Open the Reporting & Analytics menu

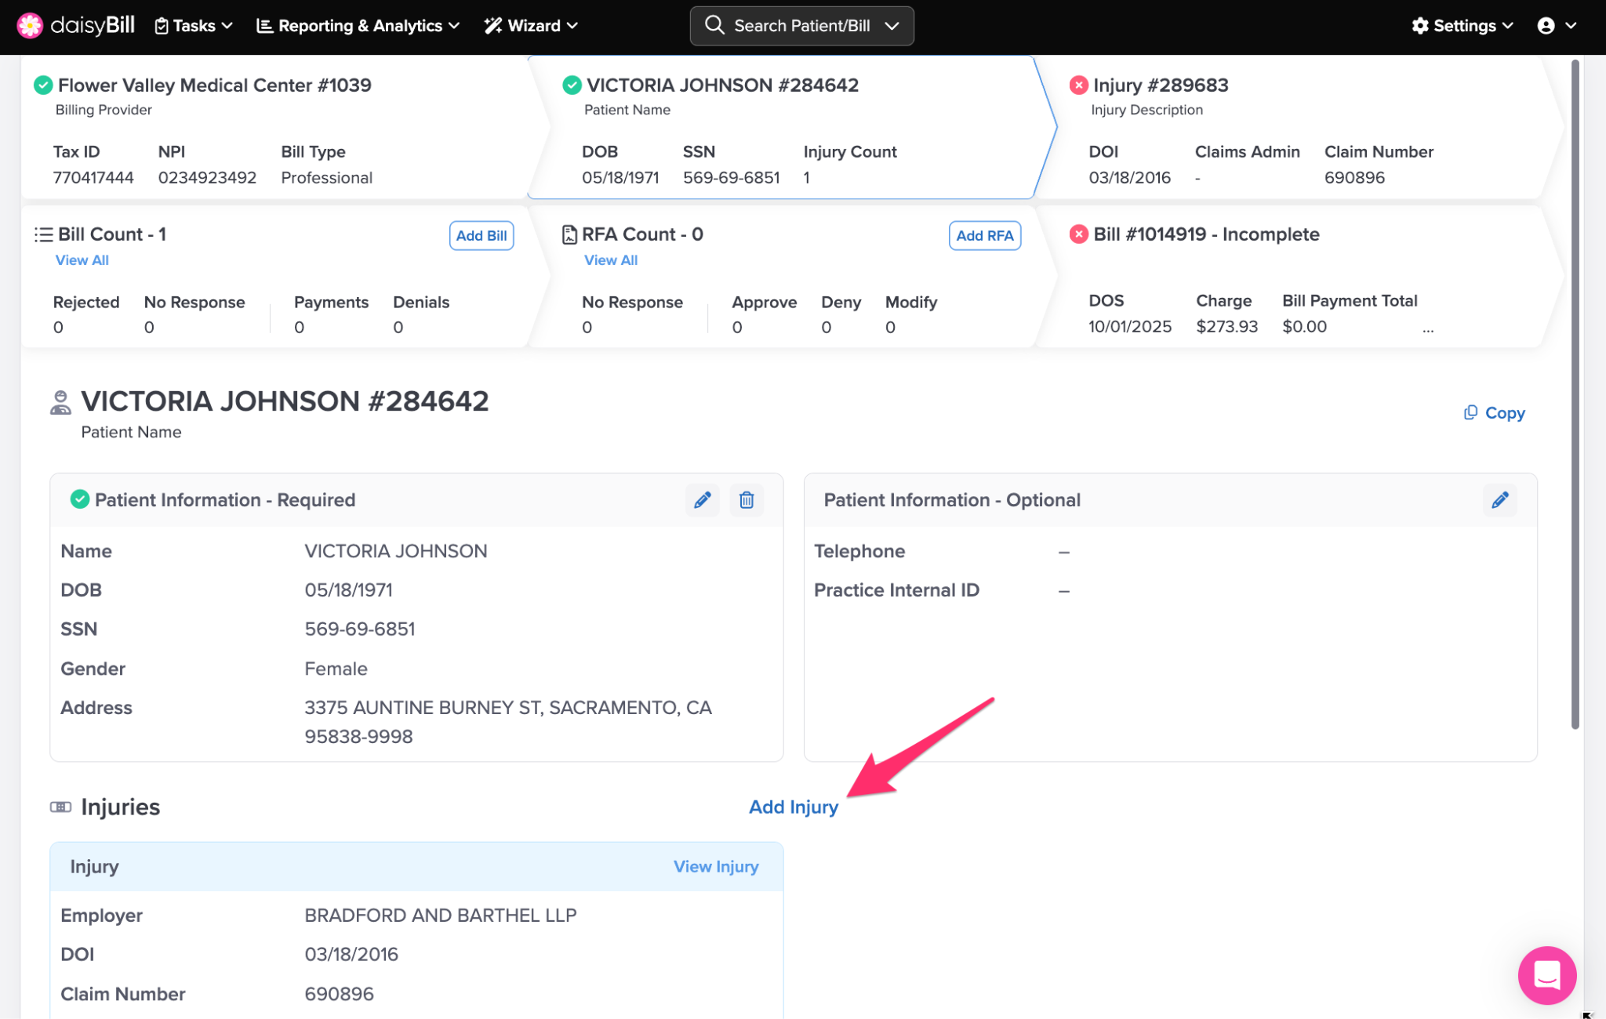pyautogui.click(x=358, y=26)
